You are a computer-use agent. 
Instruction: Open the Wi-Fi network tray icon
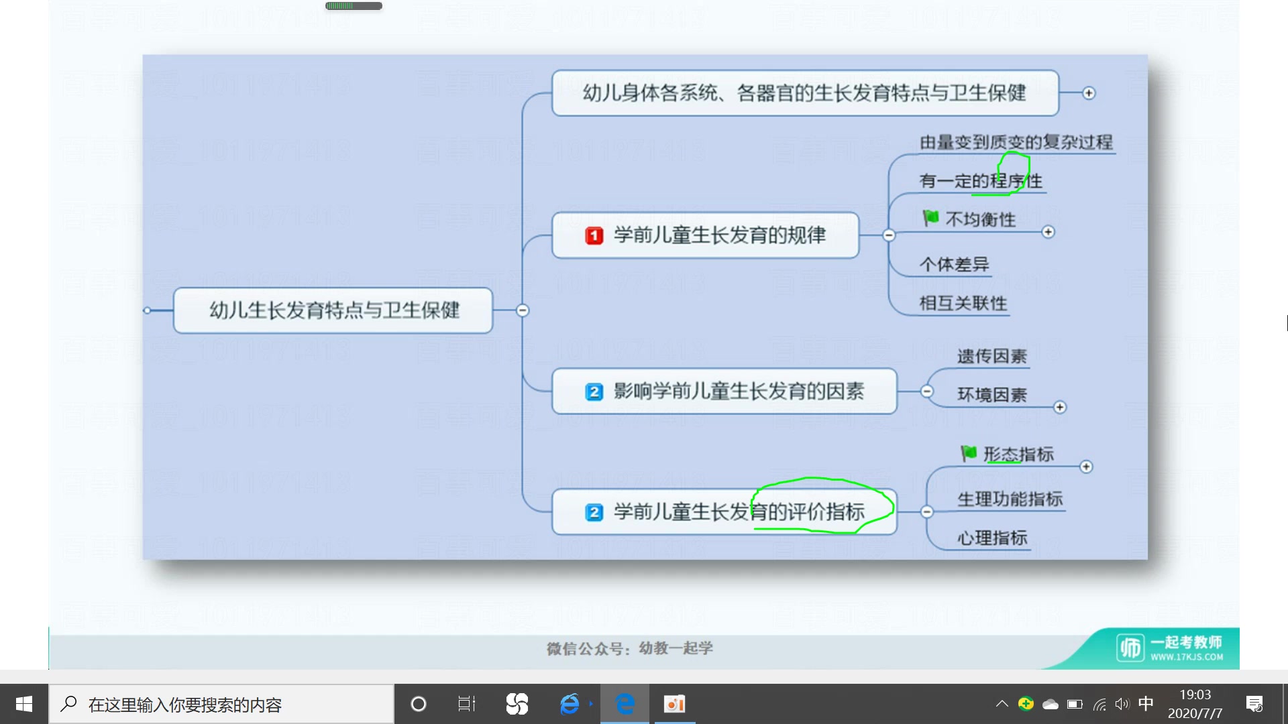pyautogui.click(x=1099, y=705)
